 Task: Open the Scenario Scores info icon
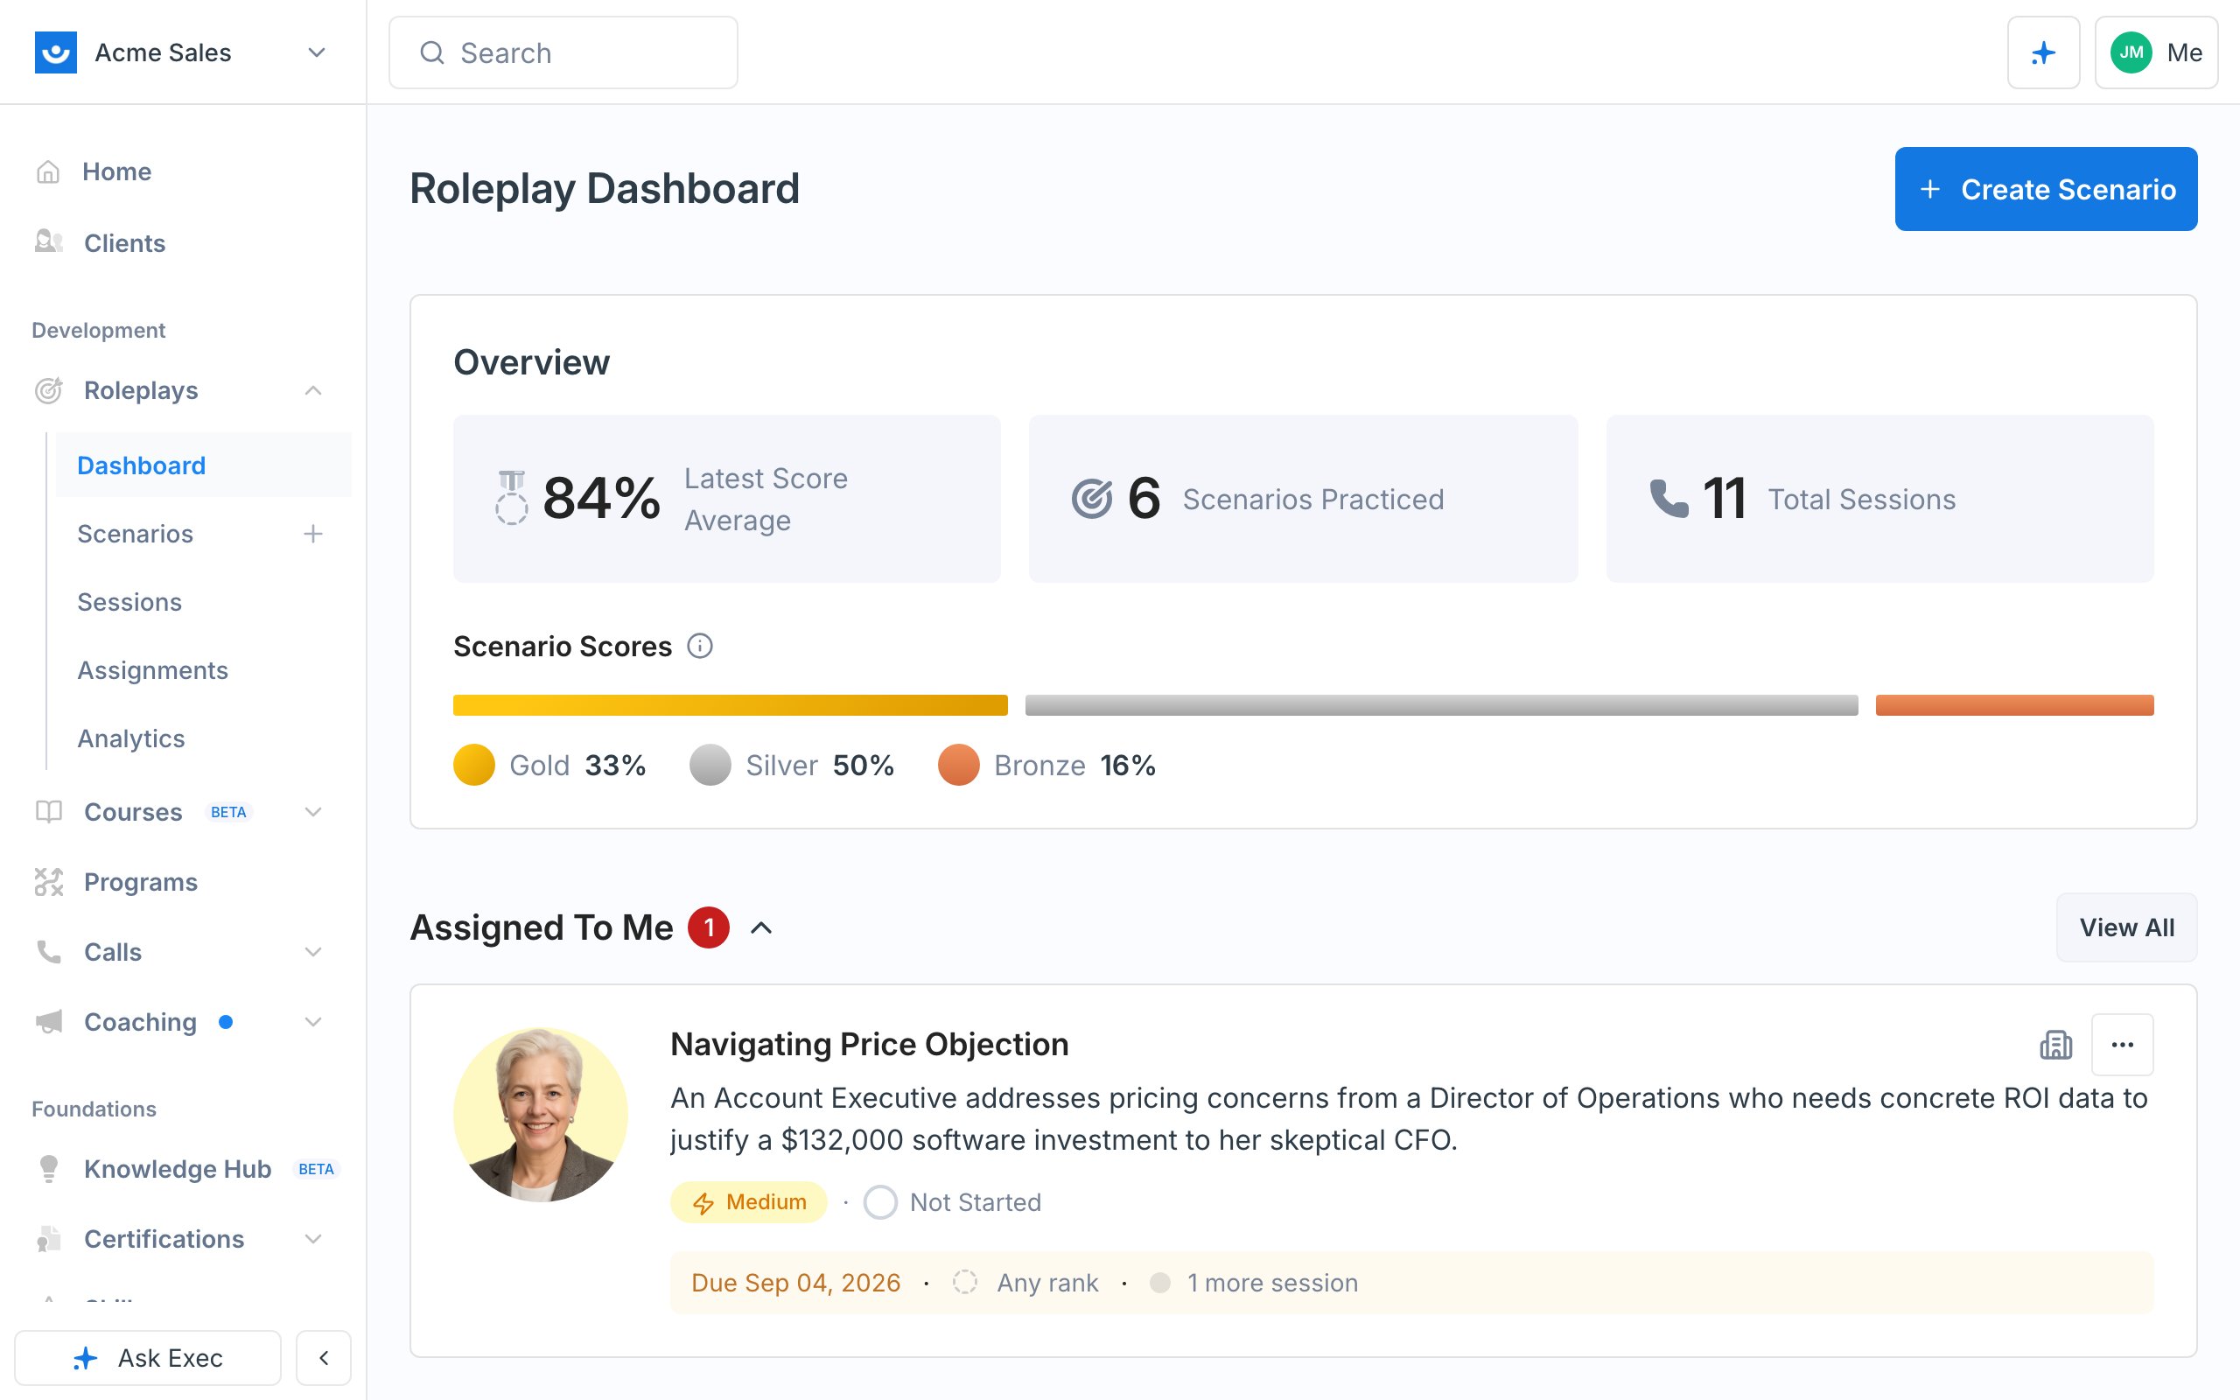click(700, 646)
